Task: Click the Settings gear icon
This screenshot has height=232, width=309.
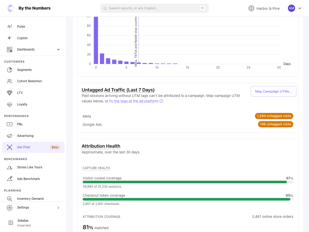Action: 10,208
